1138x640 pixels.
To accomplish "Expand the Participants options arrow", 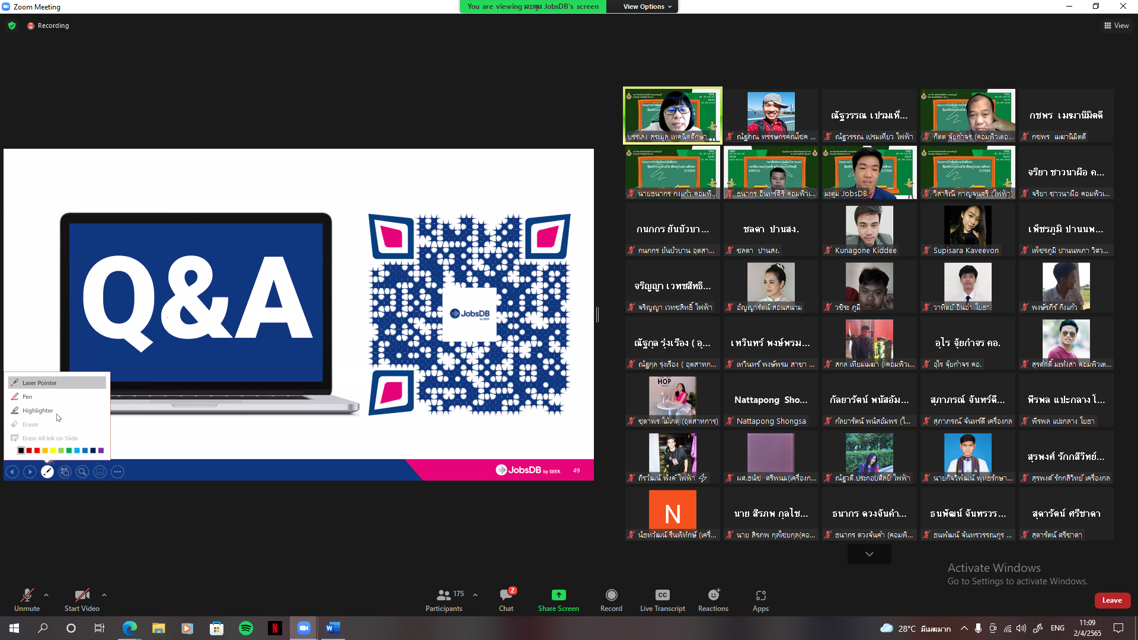I will 475,595.
